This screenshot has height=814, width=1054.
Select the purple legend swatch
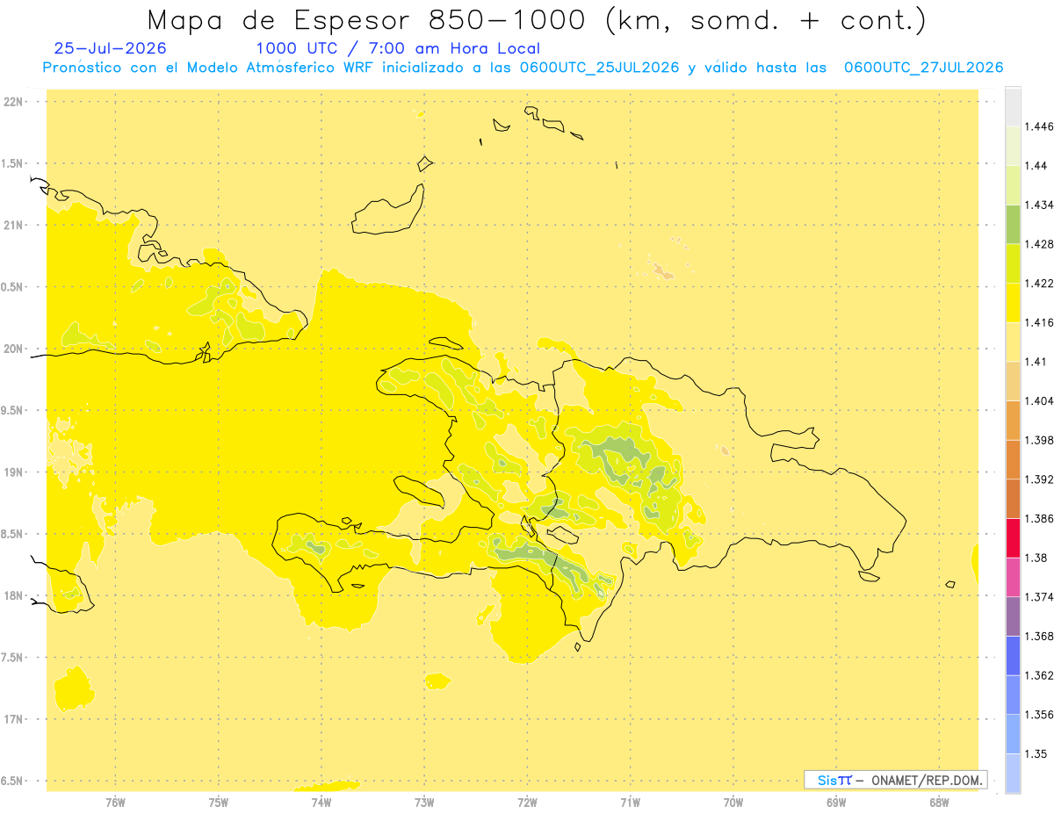pyautogui.click(x=1013, y=616)
